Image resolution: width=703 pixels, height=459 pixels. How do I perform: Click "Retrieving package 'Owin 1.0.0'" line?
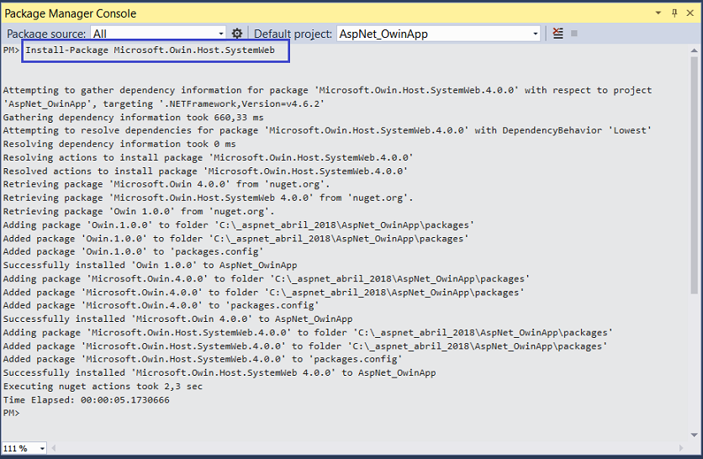(x=139, y=211)
